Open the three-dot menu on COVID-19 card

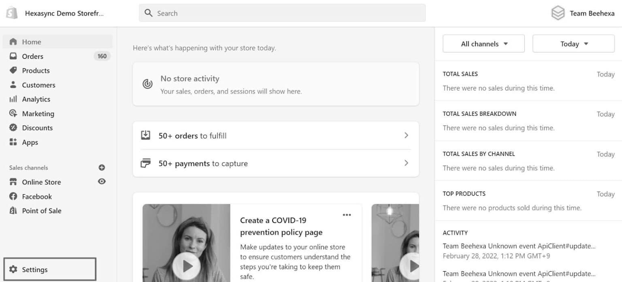click(347, 215)
